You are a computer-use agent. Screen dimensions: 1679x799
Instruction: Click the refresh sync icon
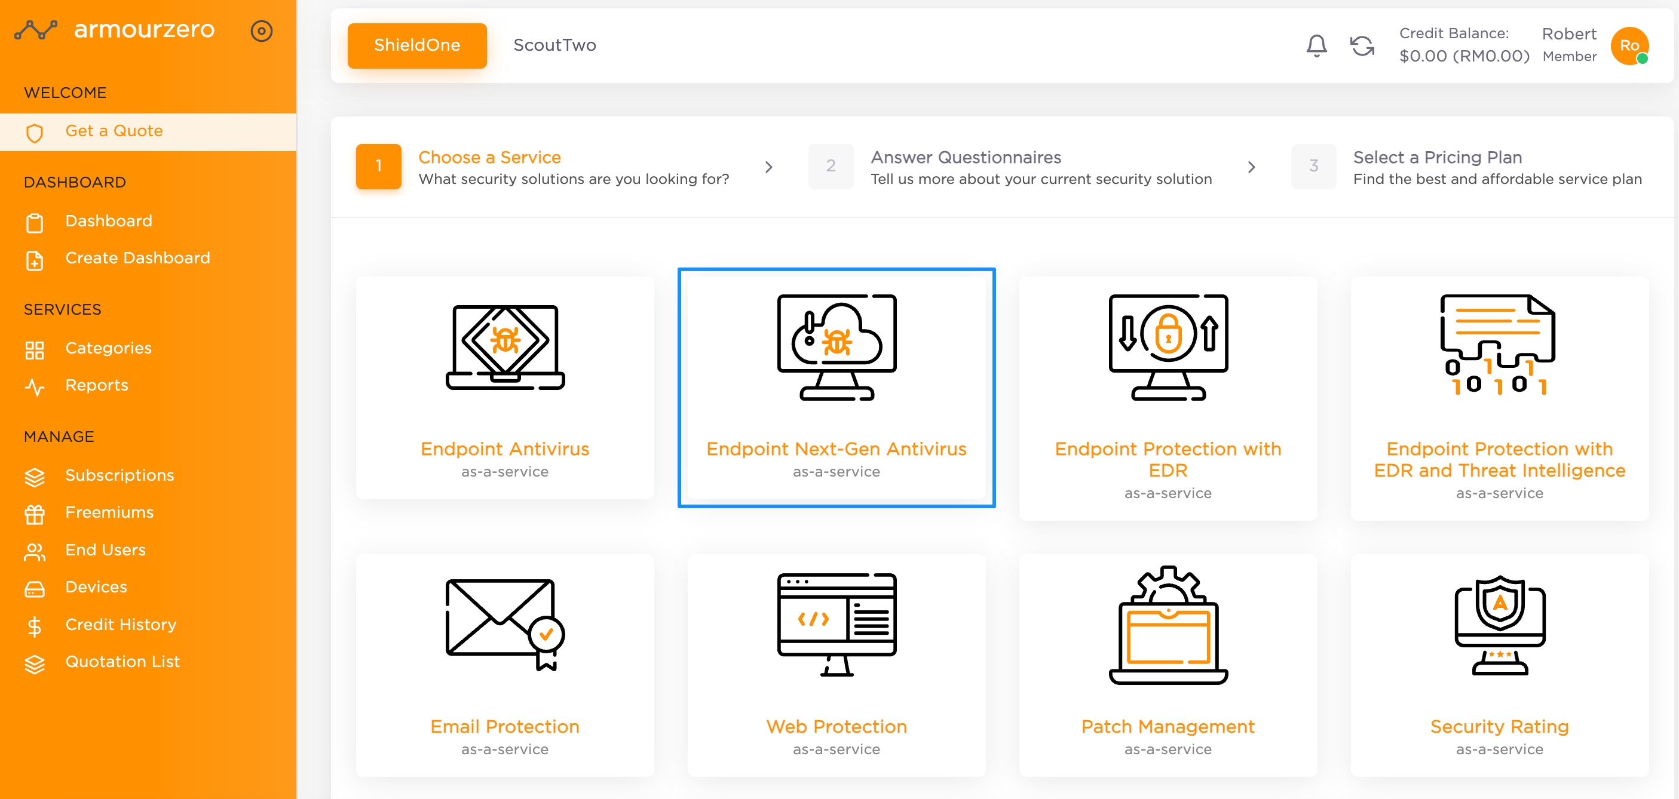click(x=1362, y=45)
